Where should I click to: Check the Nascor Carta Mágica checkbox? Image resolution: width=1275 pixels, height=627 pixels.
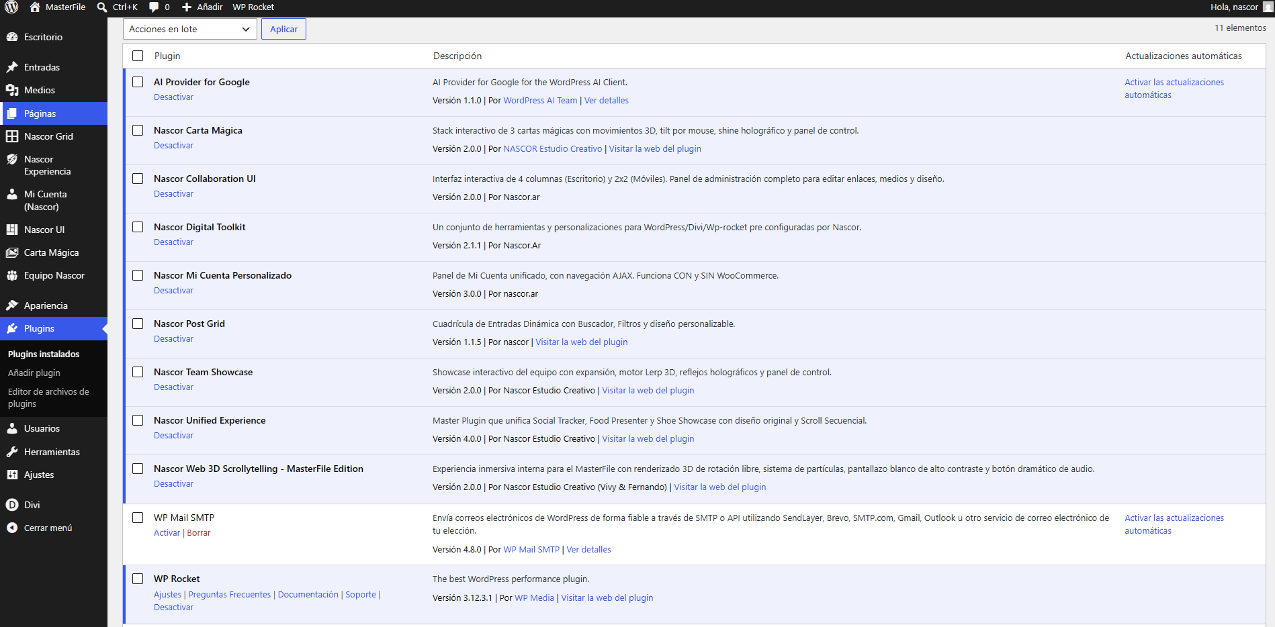coord(138,130)
